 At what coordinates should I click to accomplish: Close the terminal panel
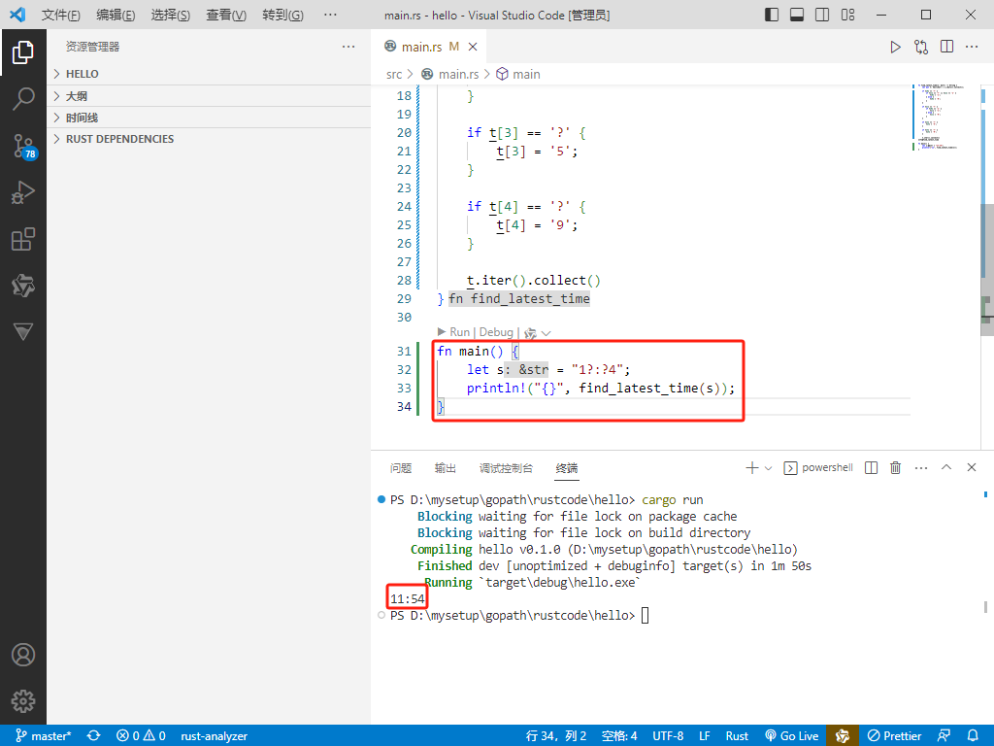click(x=971, y=467)
